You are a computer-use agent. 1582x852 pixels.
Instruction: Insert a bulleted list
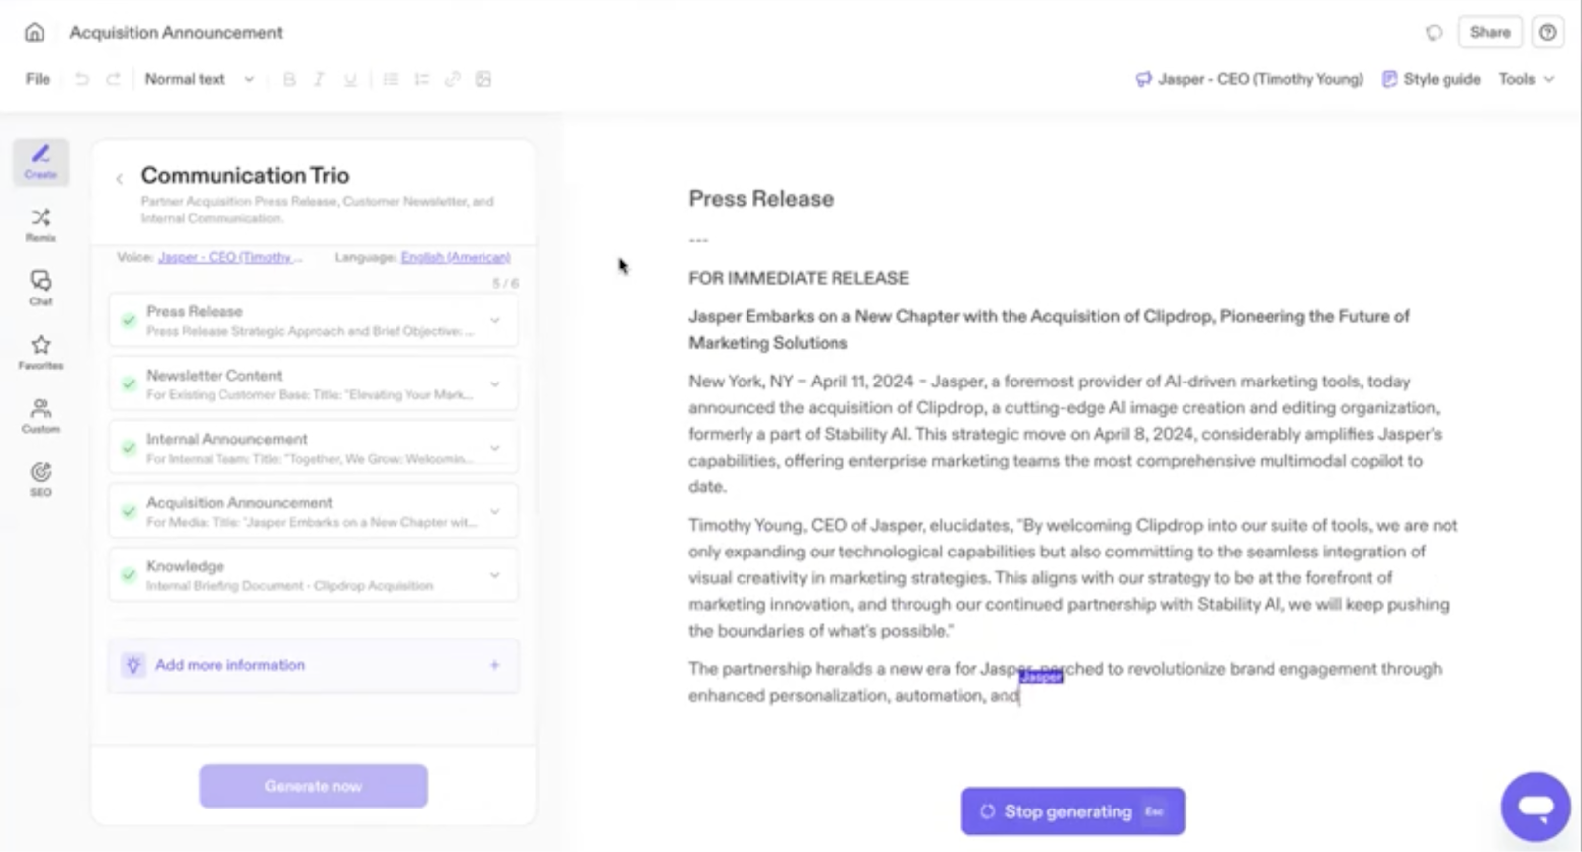coord(392,79)
